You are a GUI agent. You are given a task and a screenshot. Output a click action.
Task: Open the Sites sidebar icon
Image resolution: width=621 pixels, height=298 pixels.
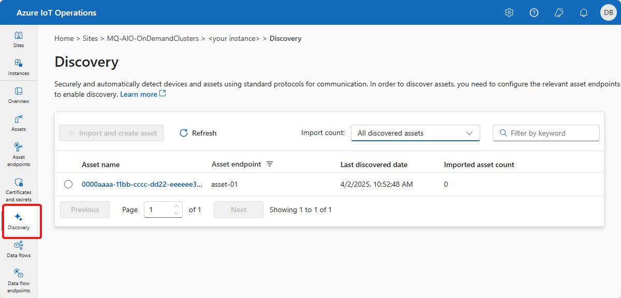click(x=19, y=39)
